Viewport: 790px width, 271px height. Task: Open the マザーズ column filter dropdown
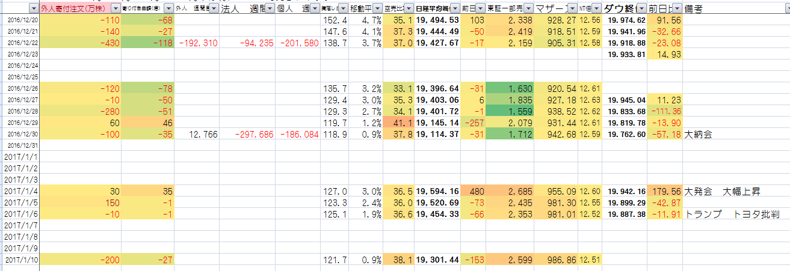(572, 9)
